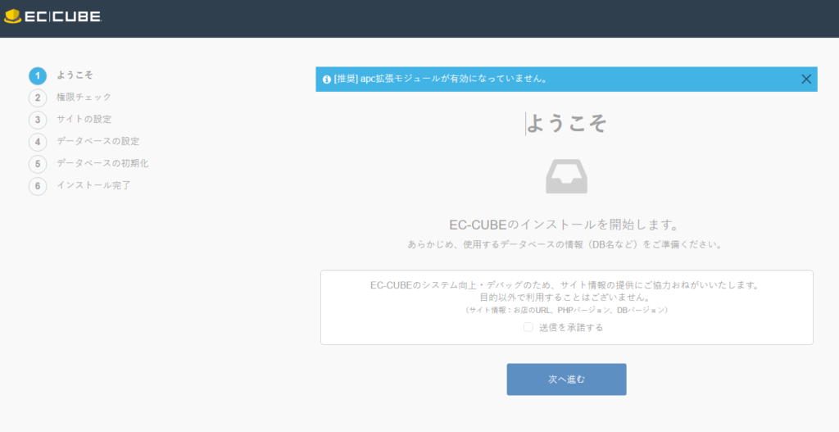Click the large ようこそ page heading
This screenshot has height=432, width=839.
pyautogui.click(x=566, y=123)
